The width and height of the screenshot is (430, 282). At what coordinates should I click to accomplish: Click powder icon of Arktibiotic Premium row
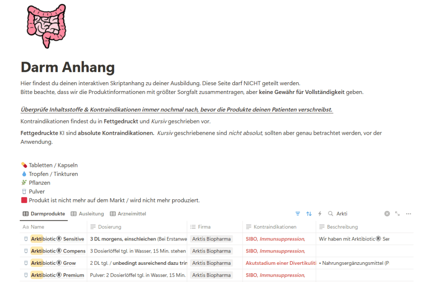pyautogui.click(x=26, y=275)
